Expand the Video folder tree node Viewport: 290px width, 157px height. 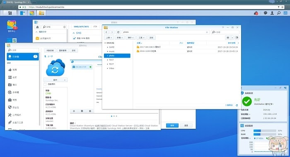[107, 68]
